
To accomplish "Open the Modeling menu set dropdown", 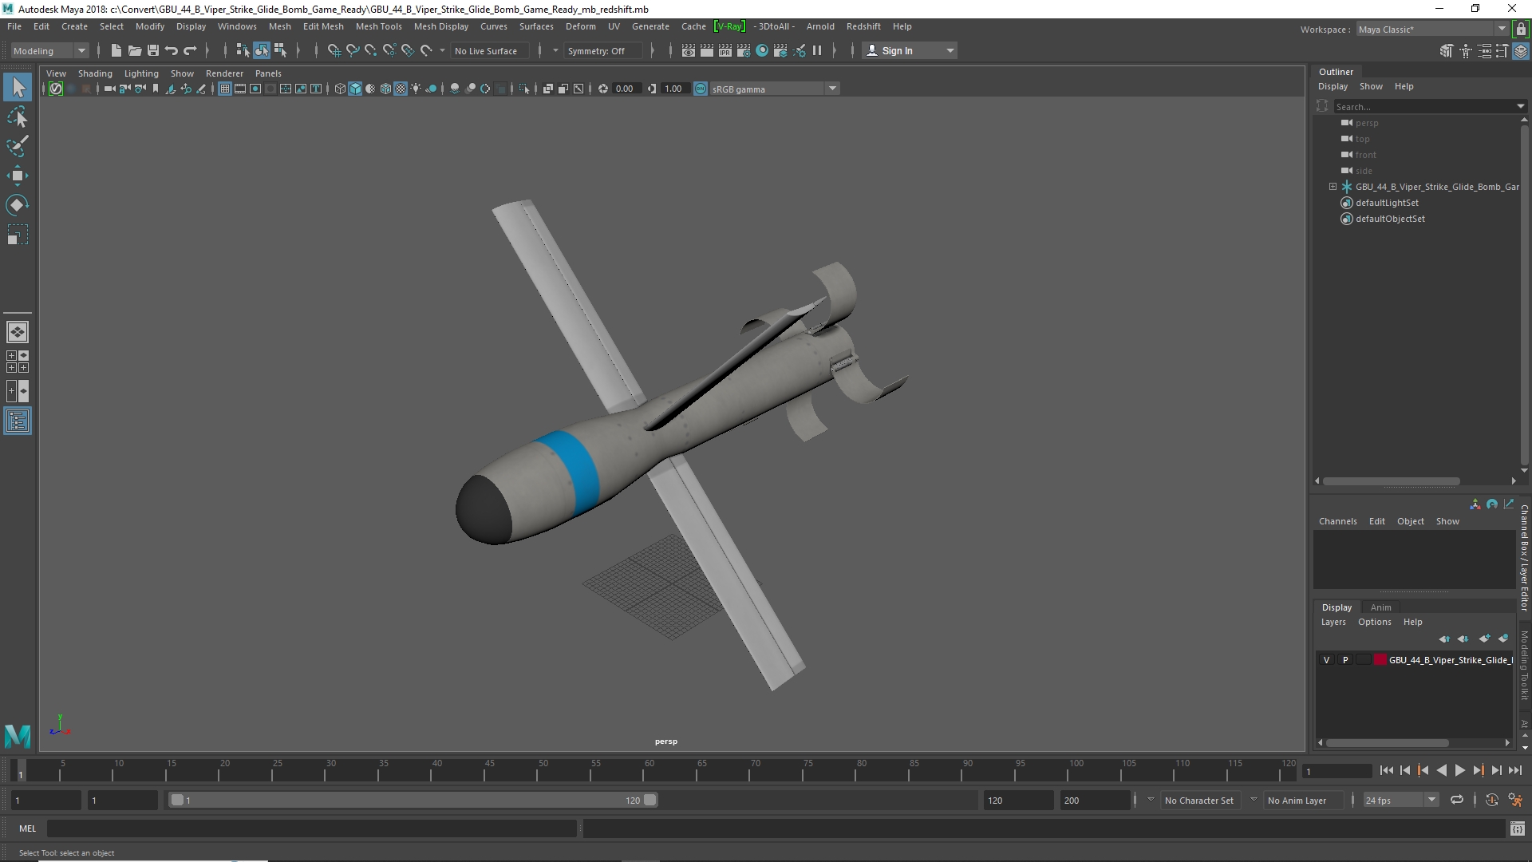I will point(49,50).
